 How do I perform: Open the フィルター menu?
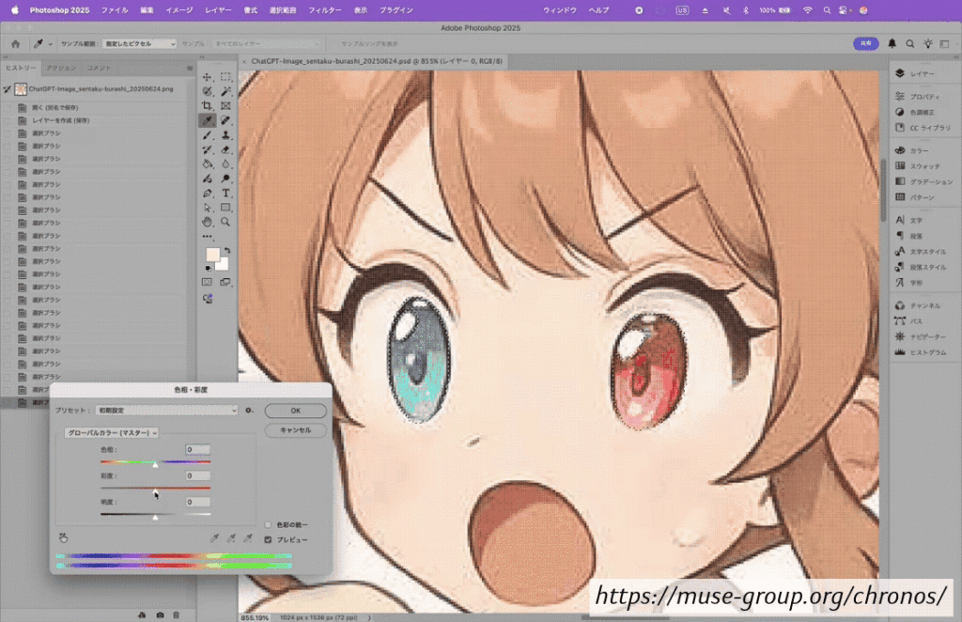coord(325,10)
